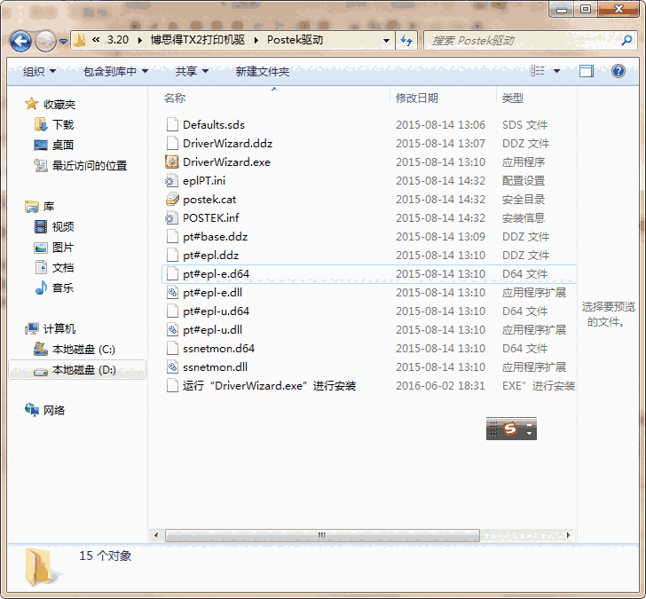Click the folder icon in the address bar
646x599 pixels.
79,40
